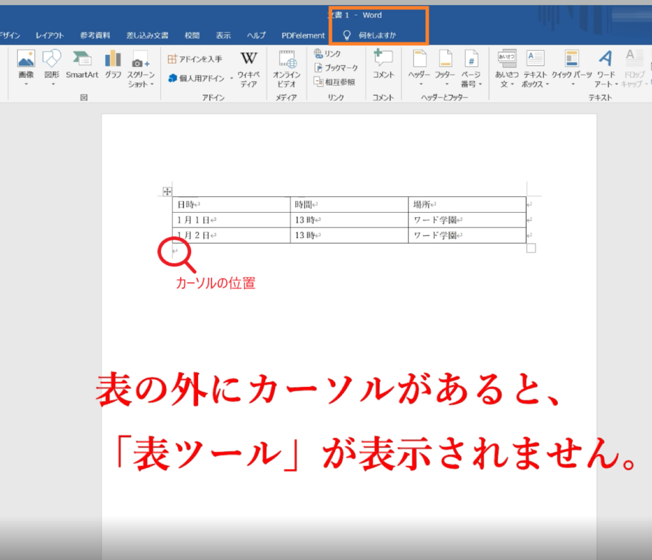Click アドインを入手 button
The image size is (652, 560).
point(195,59)
